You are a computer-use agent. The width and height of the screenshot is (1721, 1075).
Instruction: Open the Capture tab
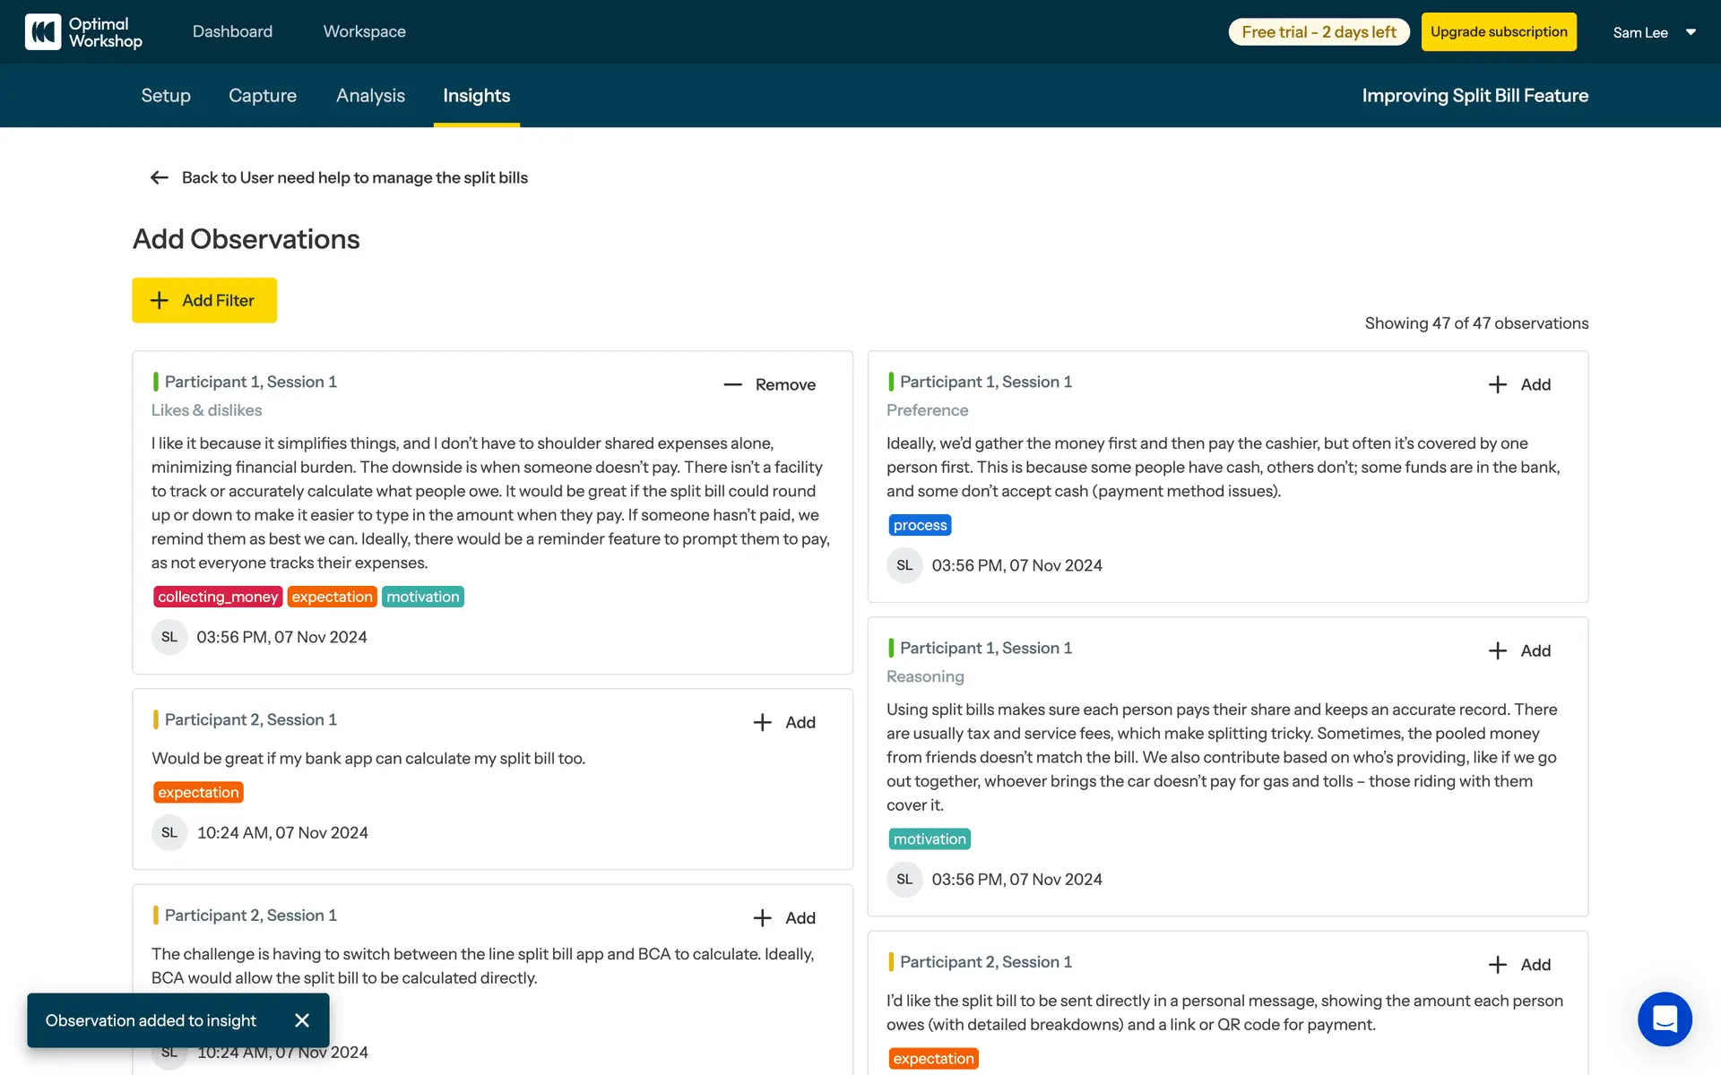[x=263, y=96]
